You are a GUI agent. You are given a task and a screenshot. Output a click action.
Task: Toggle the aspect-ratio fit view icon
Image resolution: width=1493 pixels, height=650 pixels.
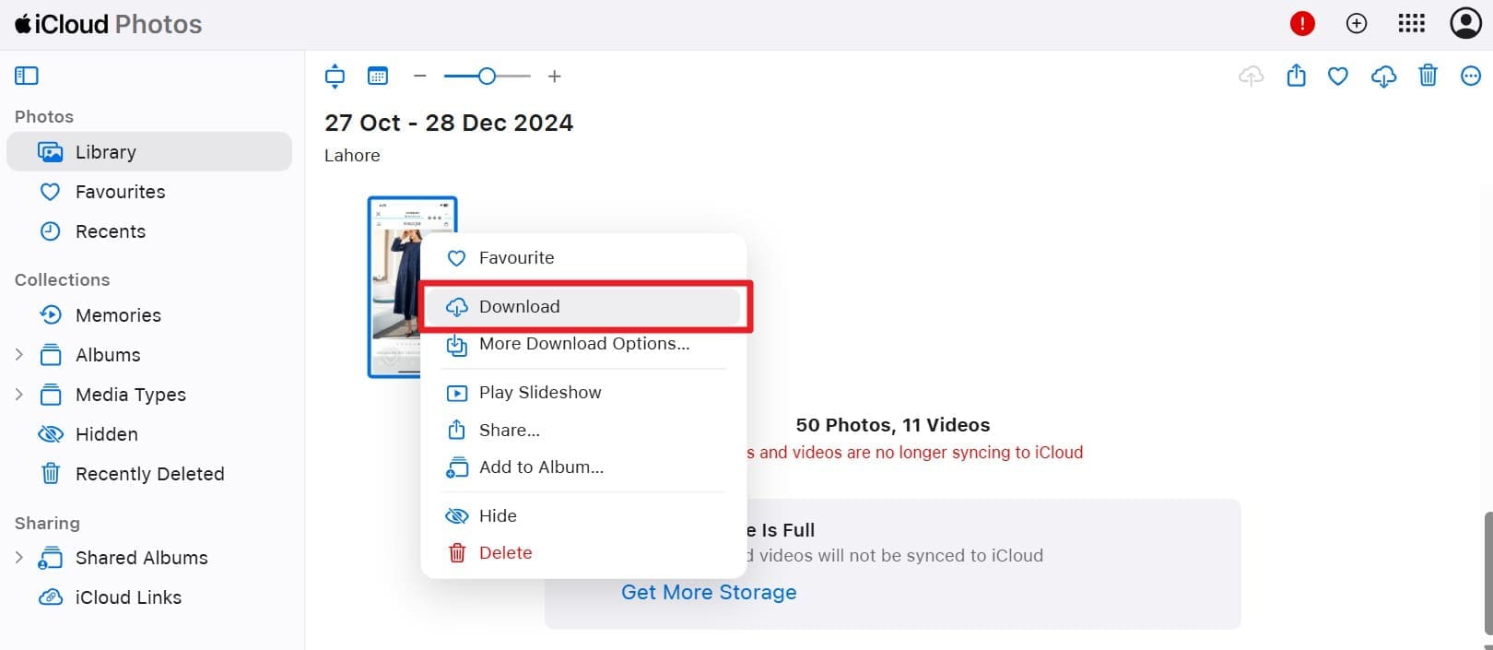click(x=335, y=76)
